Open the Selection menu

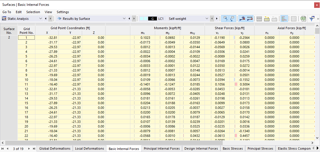[33, 12]
